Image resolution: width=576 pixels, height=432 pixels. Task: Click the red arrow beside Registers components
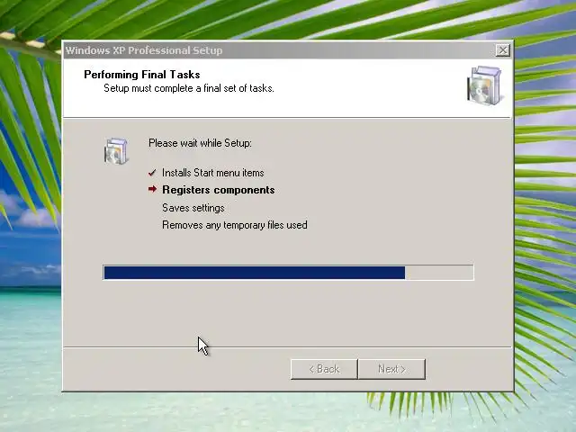(152, 189)
